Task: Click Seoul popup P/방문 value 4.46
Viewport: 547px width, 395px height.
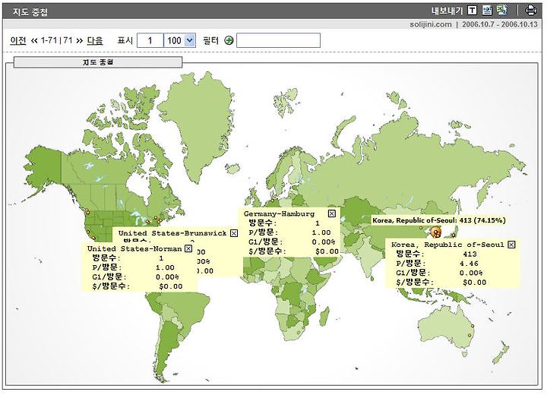Action: 469,264
